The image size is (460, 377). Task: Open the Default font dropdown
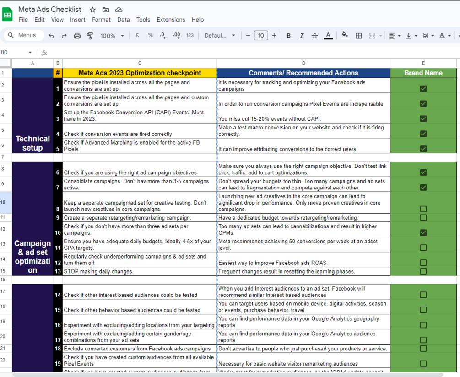pos(220,36)
